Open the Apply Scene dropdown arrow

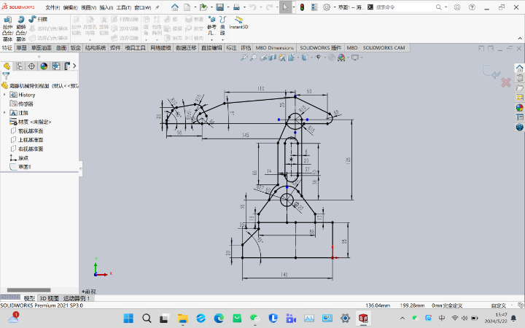pos(349,58)
